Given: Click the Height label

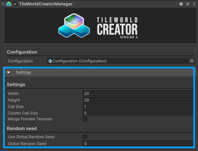Looking at the screenshot, I should pyautogui.click(x=14, y=100).
